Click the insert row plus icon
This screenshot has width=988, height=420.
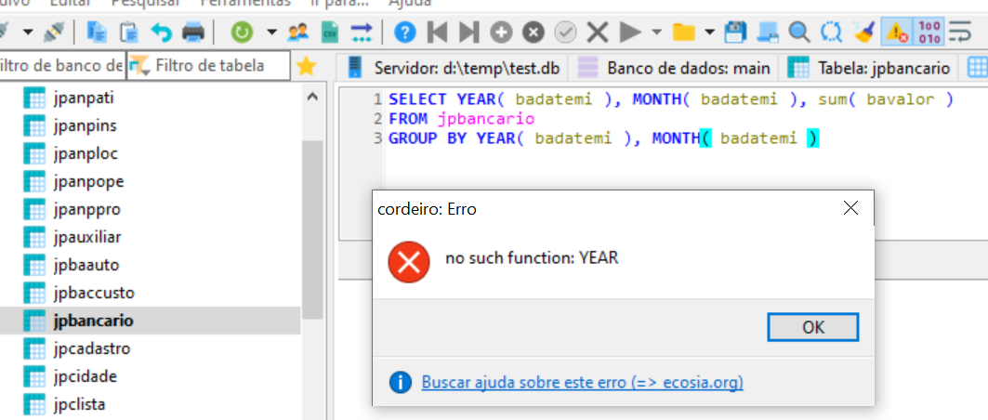point(502,32)
